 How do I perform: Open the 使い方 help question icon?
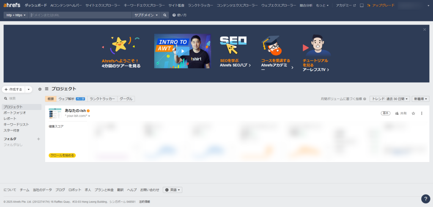[x=174, y=15]
